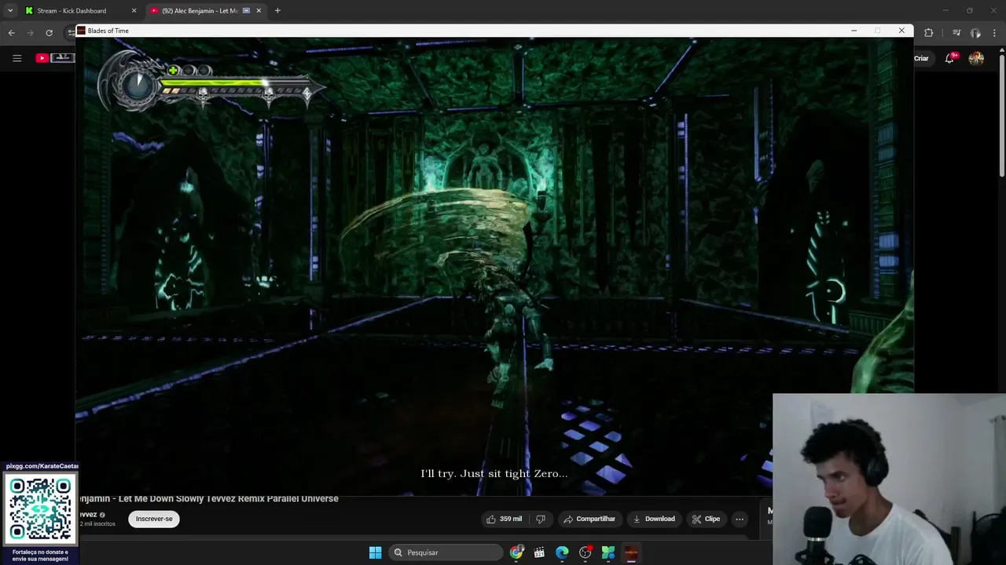Click the Inscrever-se subscribe button
Viewport: 1006px width, 565px height.
[154, 519]
